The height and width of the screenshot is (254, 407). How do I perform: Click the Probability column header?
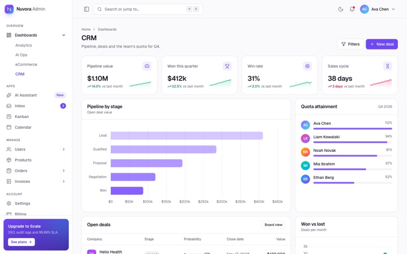(x=192, y=239)
